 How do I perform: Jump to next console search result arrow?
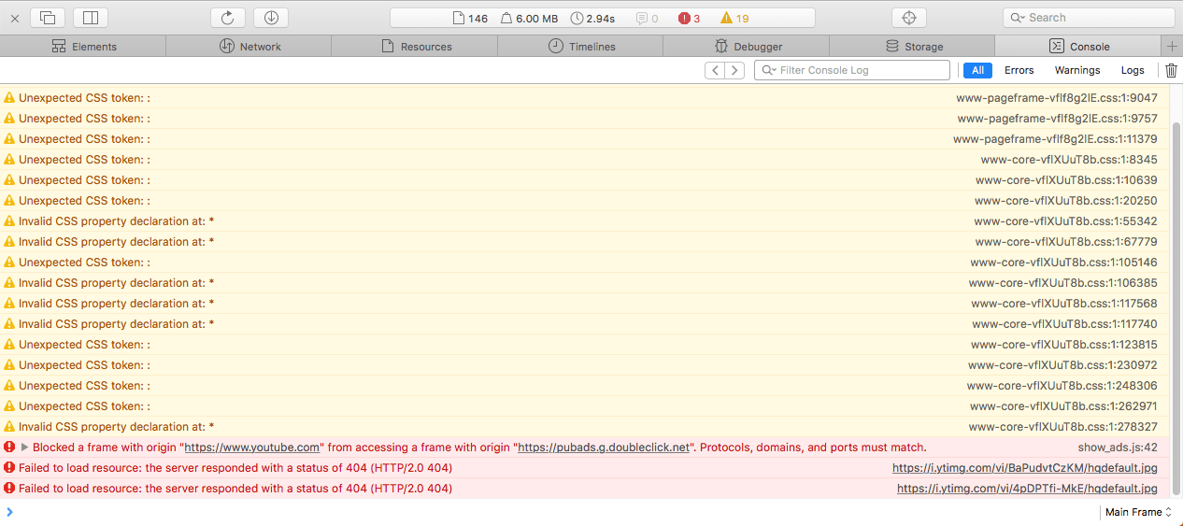pos(735,70)
